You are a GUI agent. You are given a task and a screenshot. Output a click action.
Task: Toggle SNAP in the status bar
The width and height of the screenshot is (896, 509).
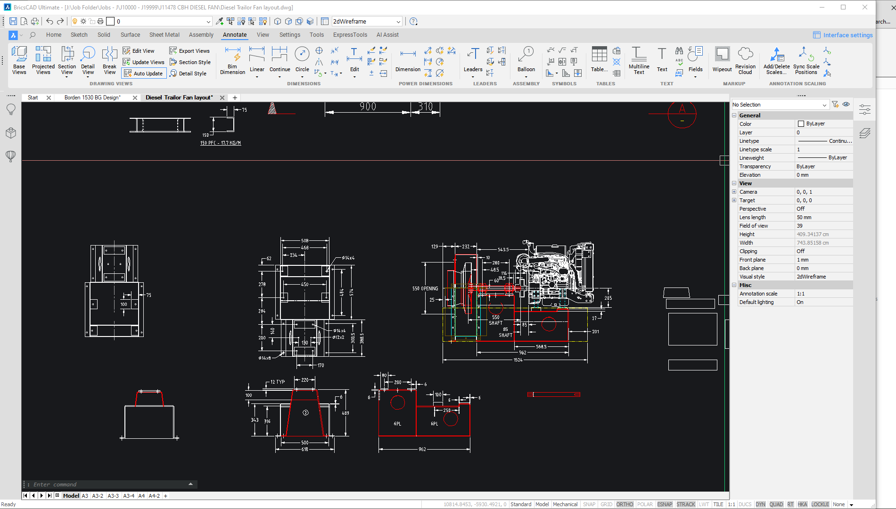pos(589,504)
